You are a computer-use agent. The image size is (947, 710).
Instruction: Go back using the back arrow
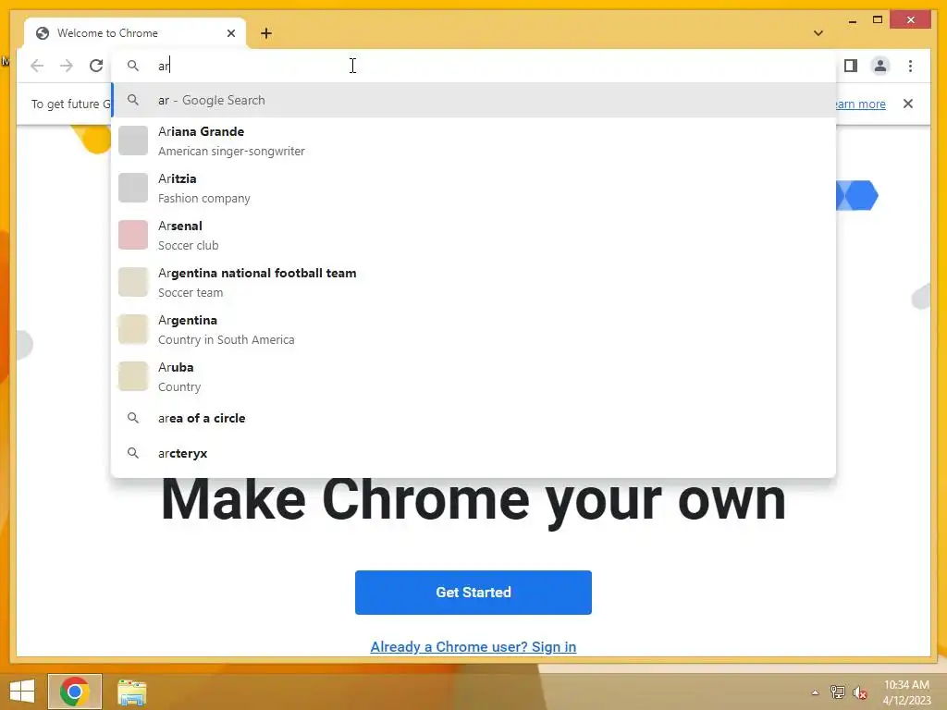coord(37,66)
